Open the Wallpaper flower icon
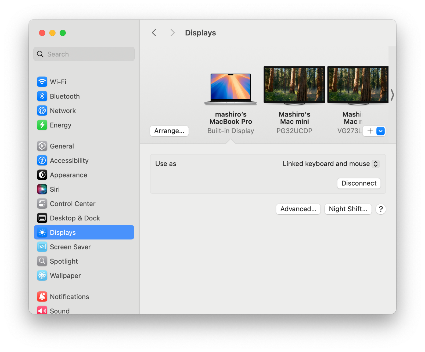 (42, 276)
